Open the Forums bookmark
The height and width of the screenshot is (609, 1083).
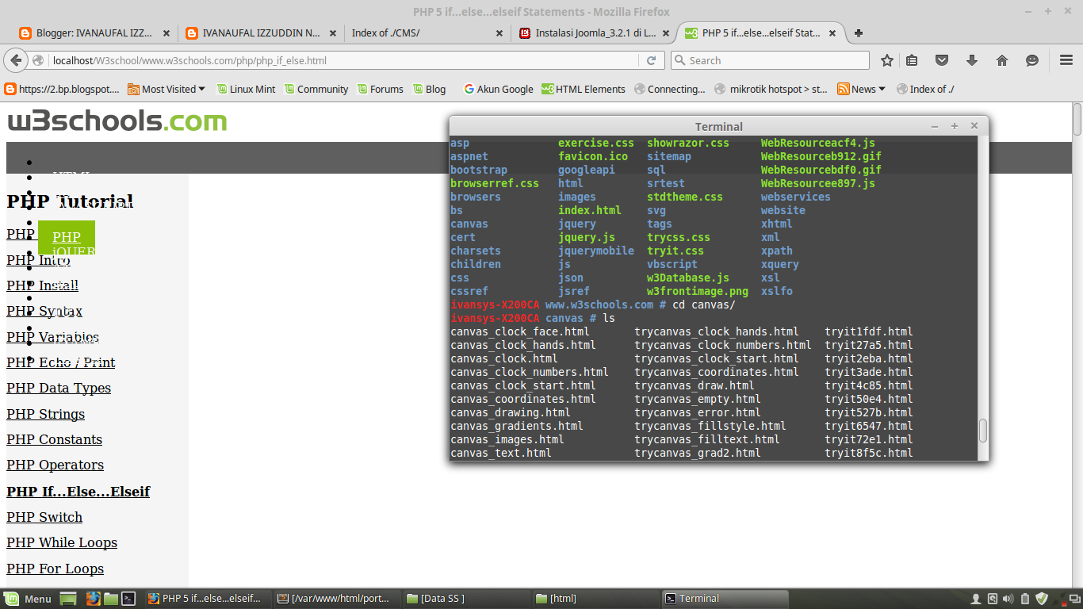pos(380,90)
